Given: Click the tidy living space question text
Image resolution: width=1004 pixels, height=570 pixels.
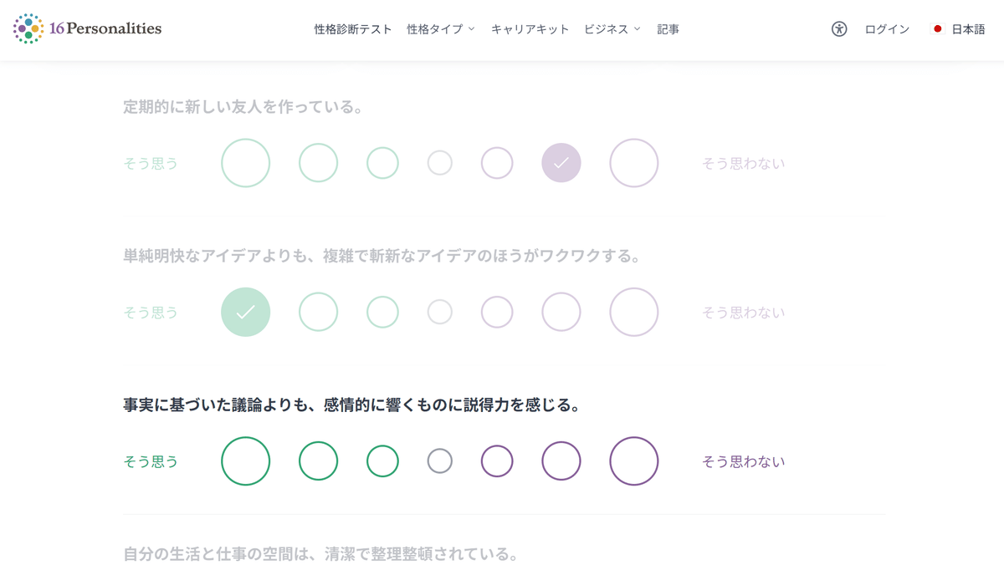Looking at the screenshot, I should click(x=320, y=554).
